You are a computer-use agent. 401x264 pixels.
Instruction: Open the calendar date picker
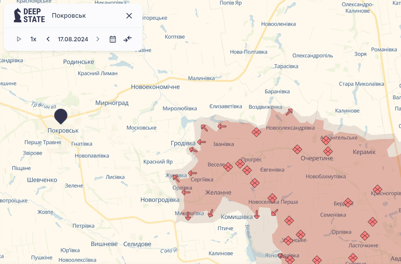(x=113, y=39)
